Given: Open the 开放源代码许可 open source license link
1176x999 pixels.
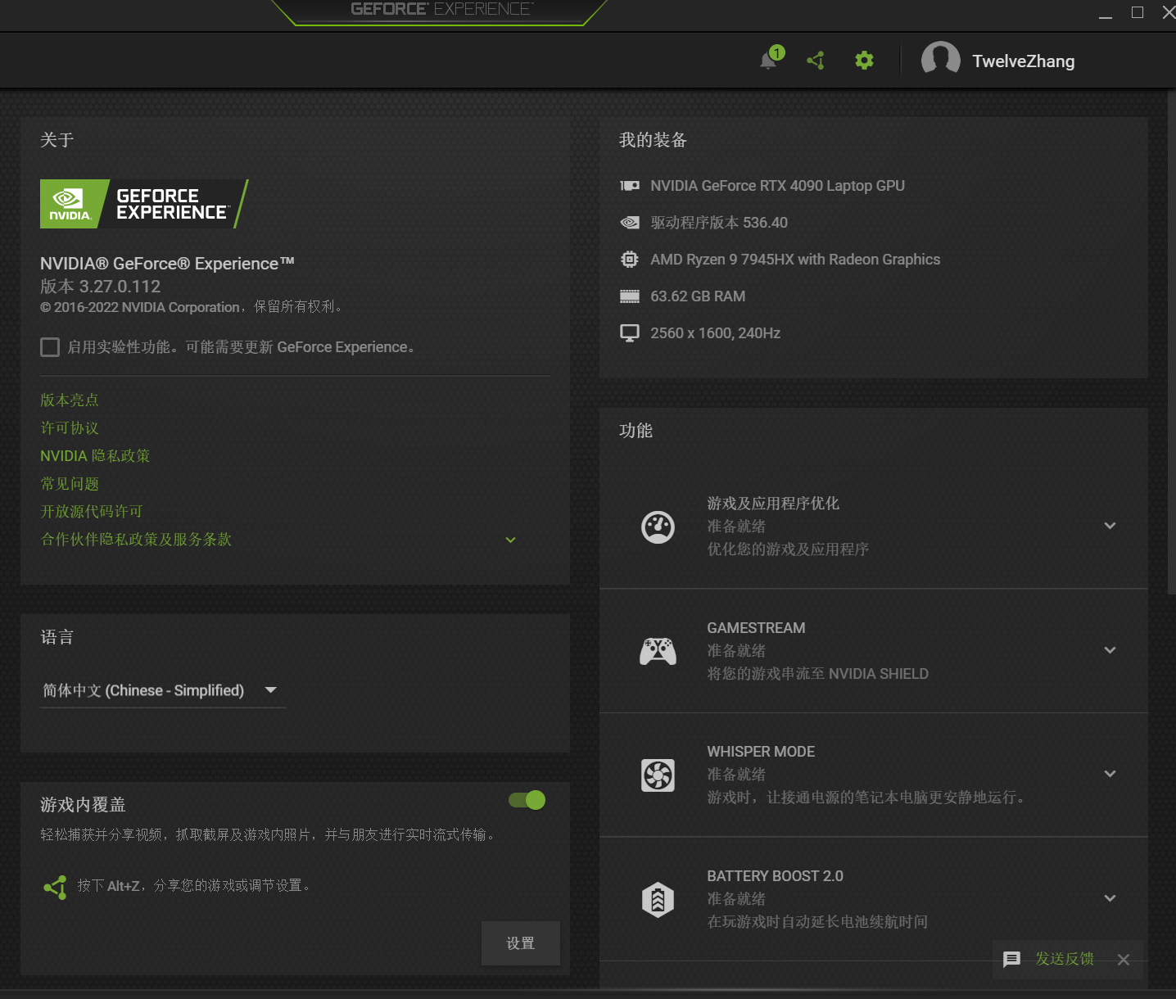Looking at the screenshot, I should point(92,511).
